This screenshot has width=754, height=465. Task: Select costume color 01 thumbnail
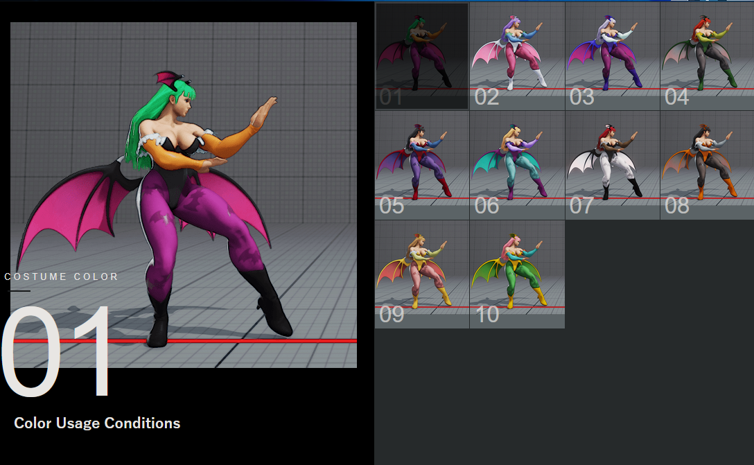tap(422, 55)
